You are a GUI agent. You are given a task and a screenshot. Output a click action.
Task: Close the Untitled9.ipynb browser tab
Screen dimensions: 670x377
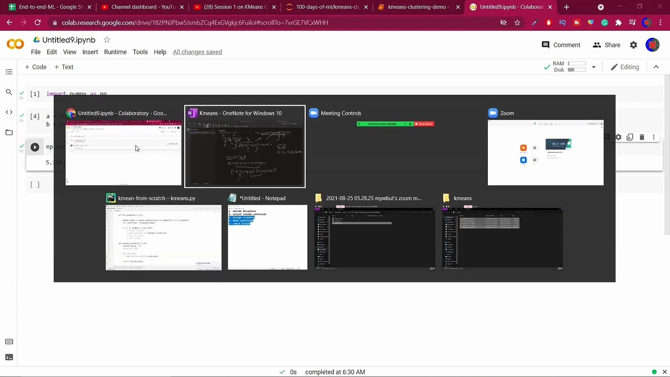(550, 7)
